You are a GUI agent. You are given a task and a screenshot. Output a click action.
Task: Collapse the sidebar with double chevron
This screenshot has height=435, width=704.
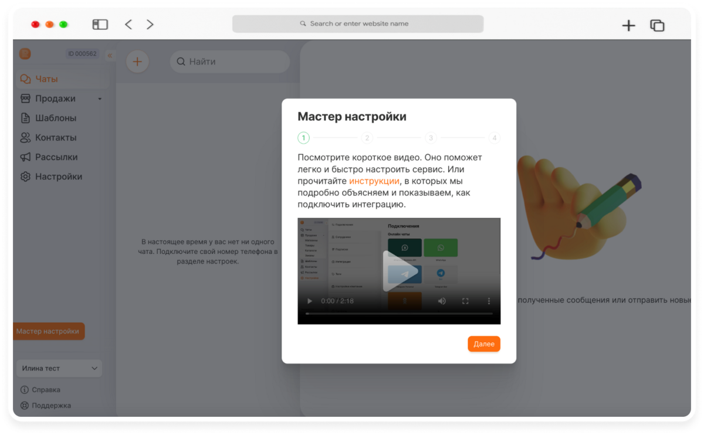(x=110, y=55)
